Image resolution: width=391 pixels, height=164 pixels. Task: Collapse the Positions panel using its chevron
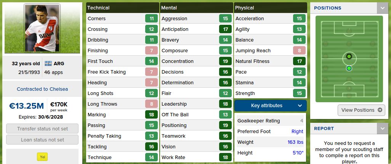pos(382,8)
